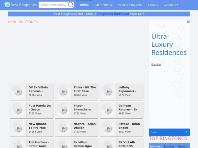Play Lullaby Rajkumari ringtone

[x=108, y=92]
